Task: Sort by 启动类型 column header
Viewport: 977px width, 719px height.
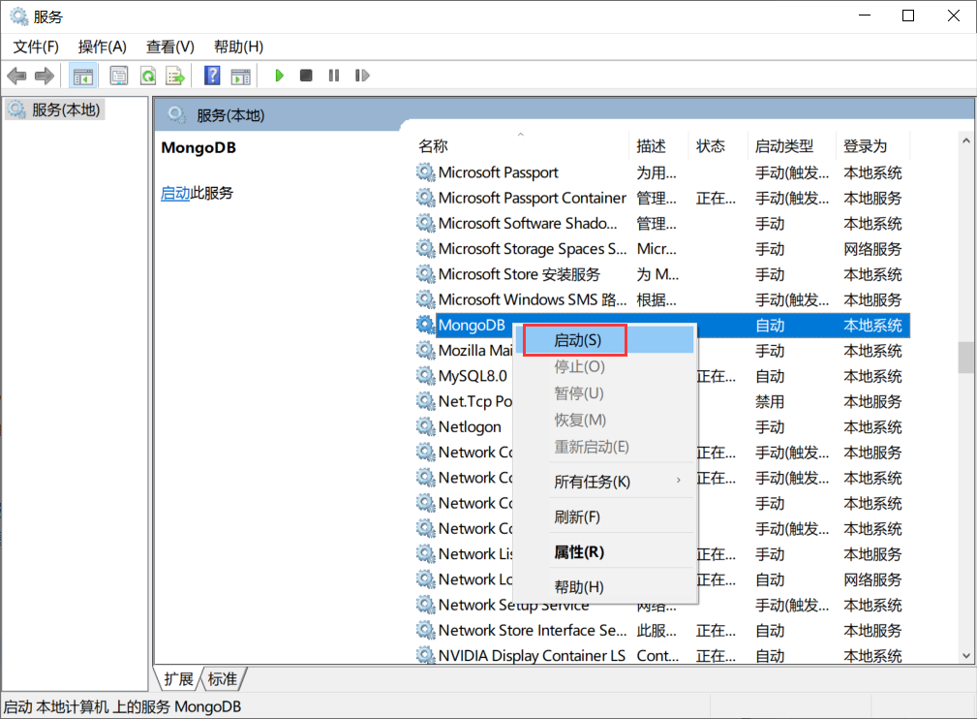Action: (791, 146)
